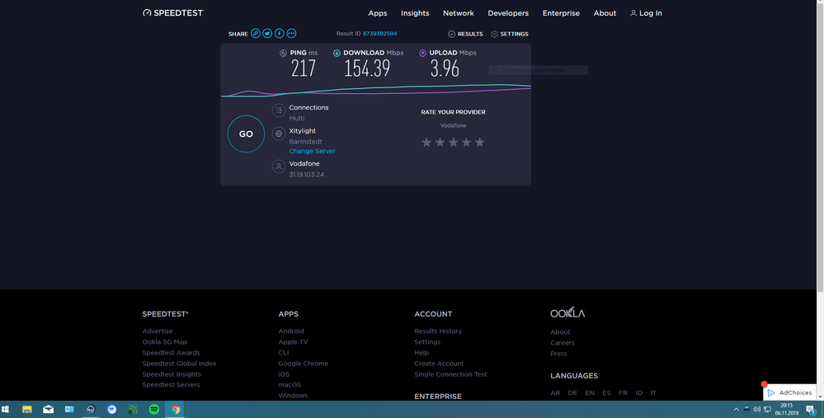Open SETTINGS tab
Viewport: 824px width, 418px height.
[x=510, y=34]
